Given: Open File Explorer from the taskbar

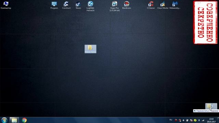Looking at the screenshot, I should coord(14,120).
